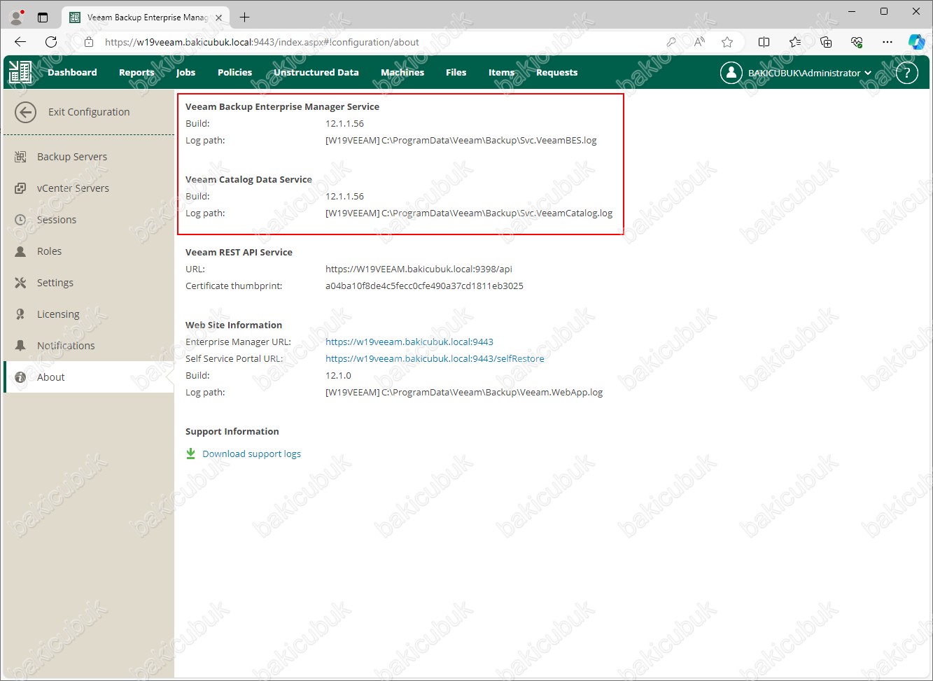Click the Veeam logo icon in header
This screenshot has height=681, width=933.
tap(20, 73)
